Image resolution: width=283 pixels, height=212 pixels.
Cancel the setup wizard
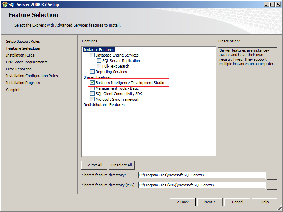[237, 202]
